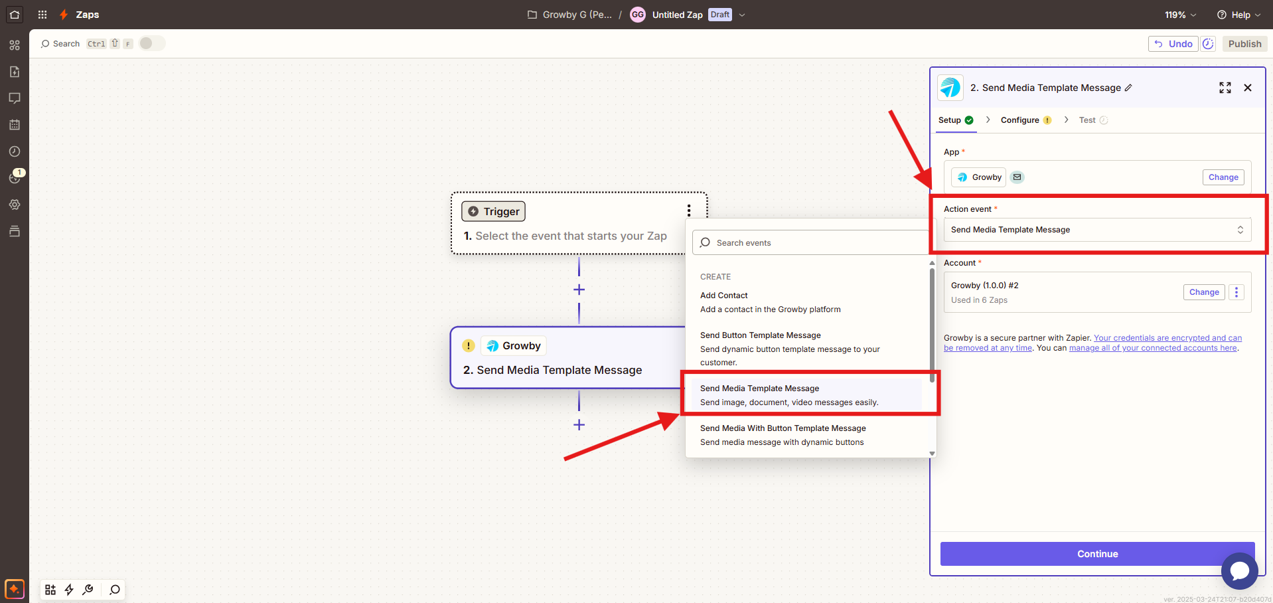Click the Untitled Zap title
This screenshot has width=1273, height=603.
point(678,15)
